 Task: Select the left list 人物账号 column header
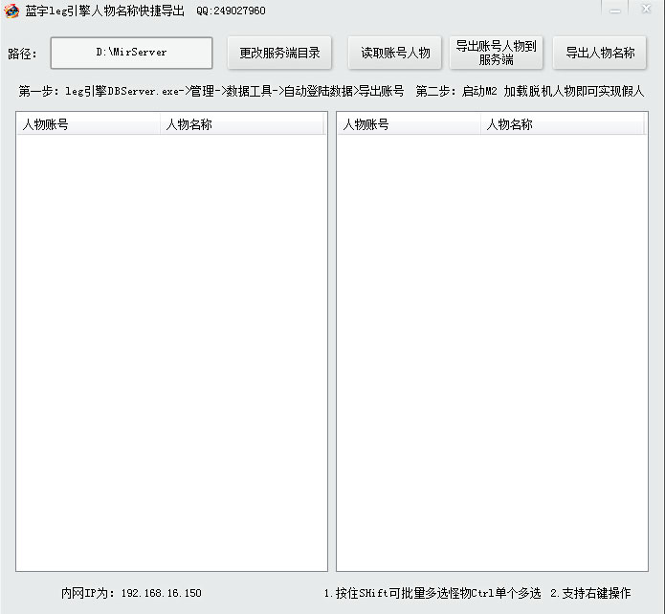(88, 124)
